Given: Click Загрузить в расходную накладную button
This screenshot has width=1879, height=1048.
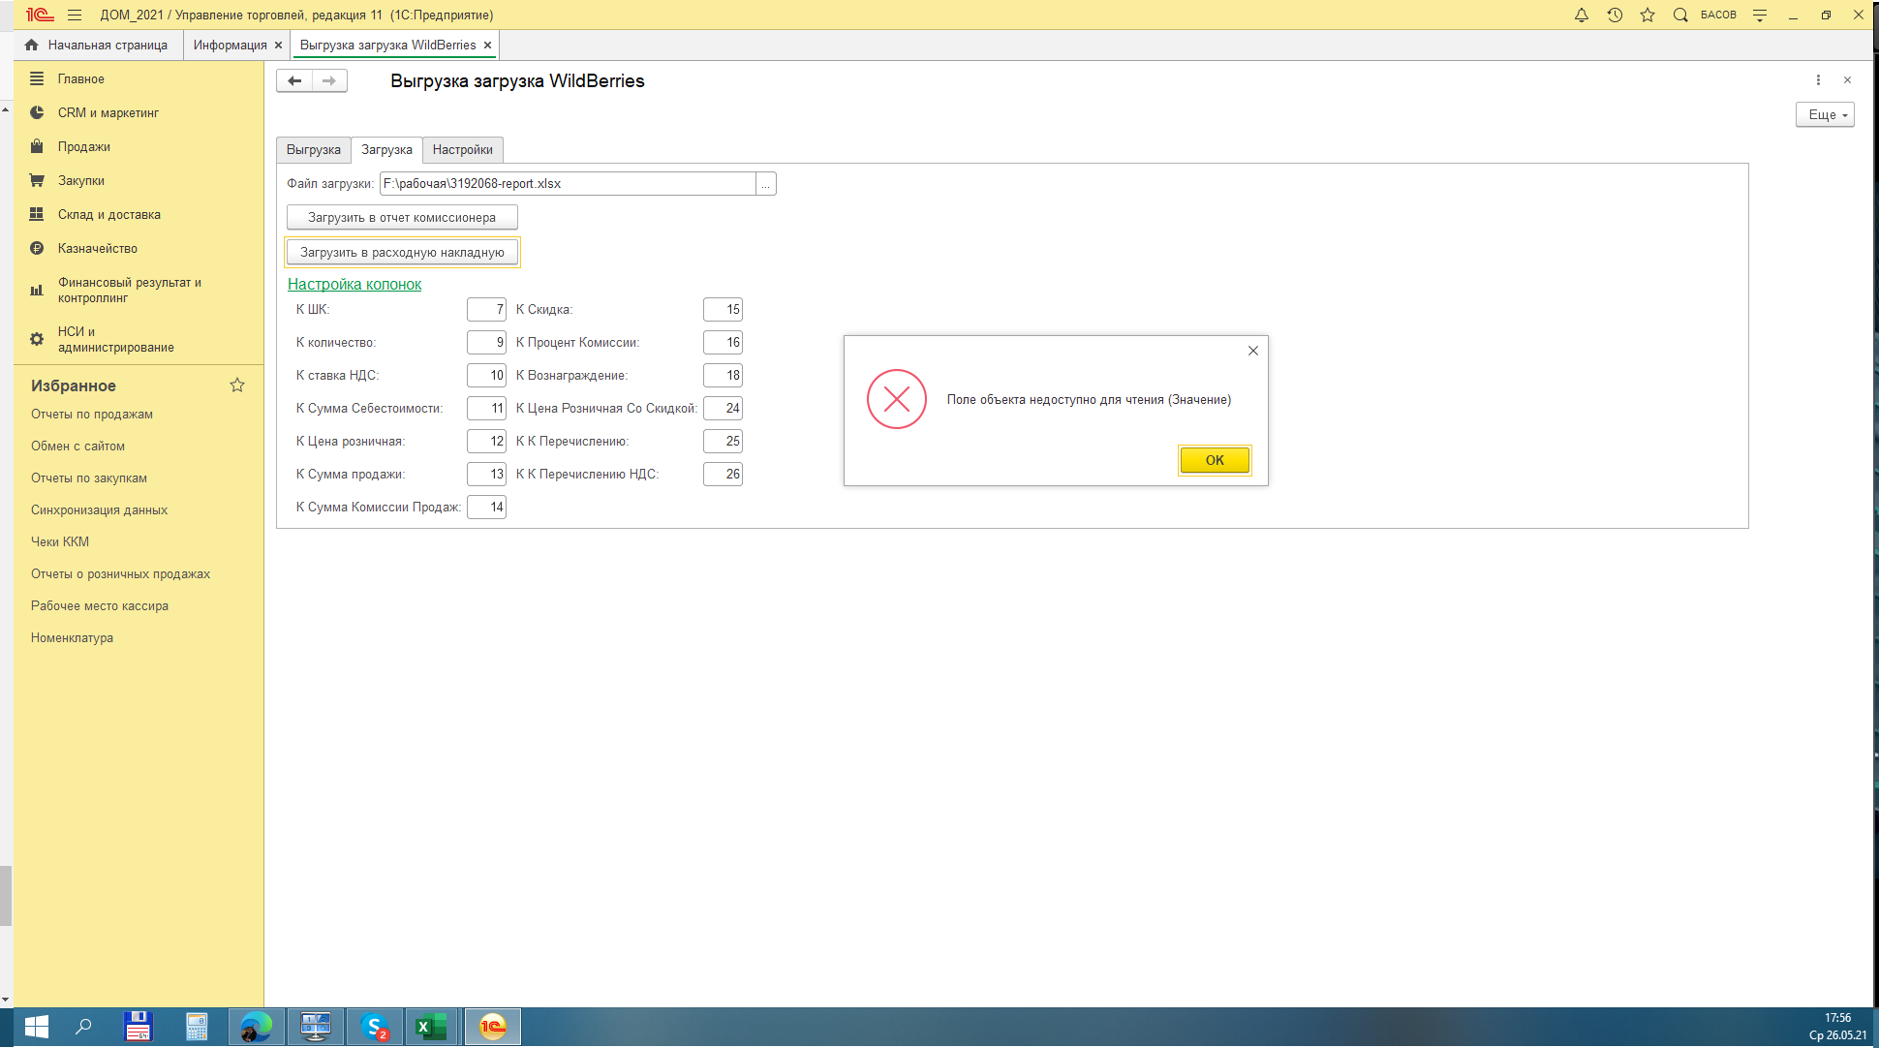Looking at the screenshot, I should 402,253.
